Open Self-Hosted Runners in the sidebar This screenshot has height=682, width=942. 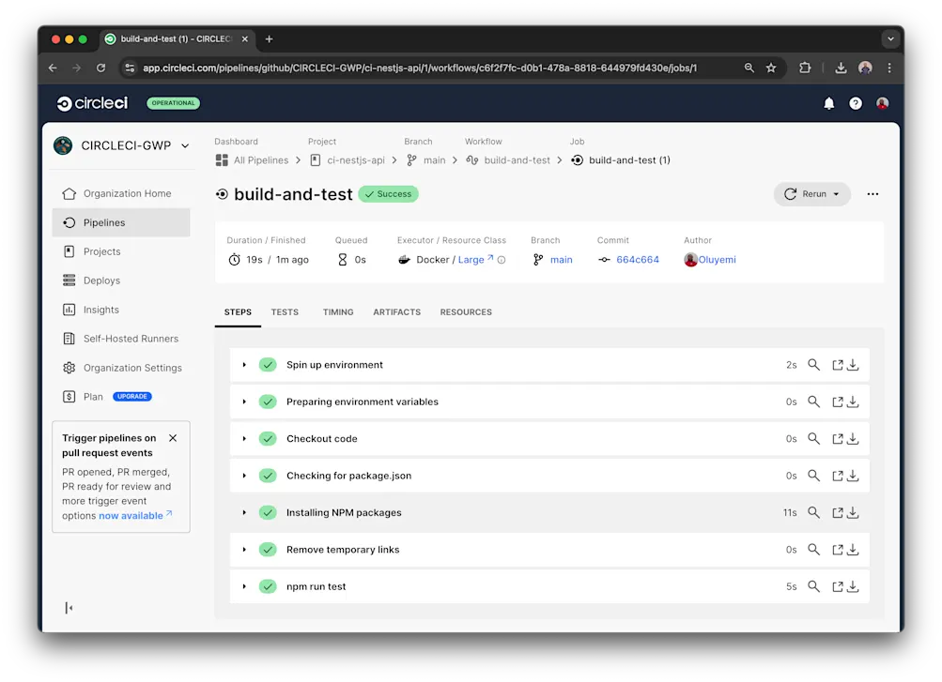tap(121, 339)
